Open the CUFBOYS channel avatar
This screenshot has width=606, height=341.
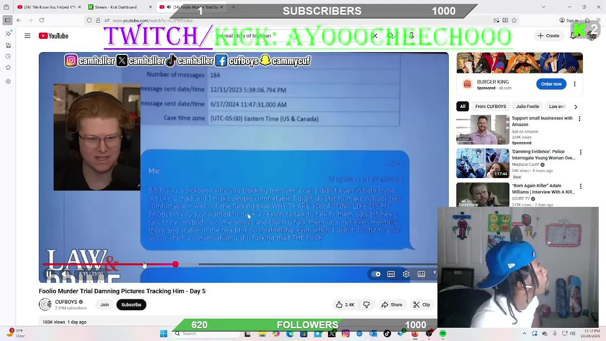[45, 305]
